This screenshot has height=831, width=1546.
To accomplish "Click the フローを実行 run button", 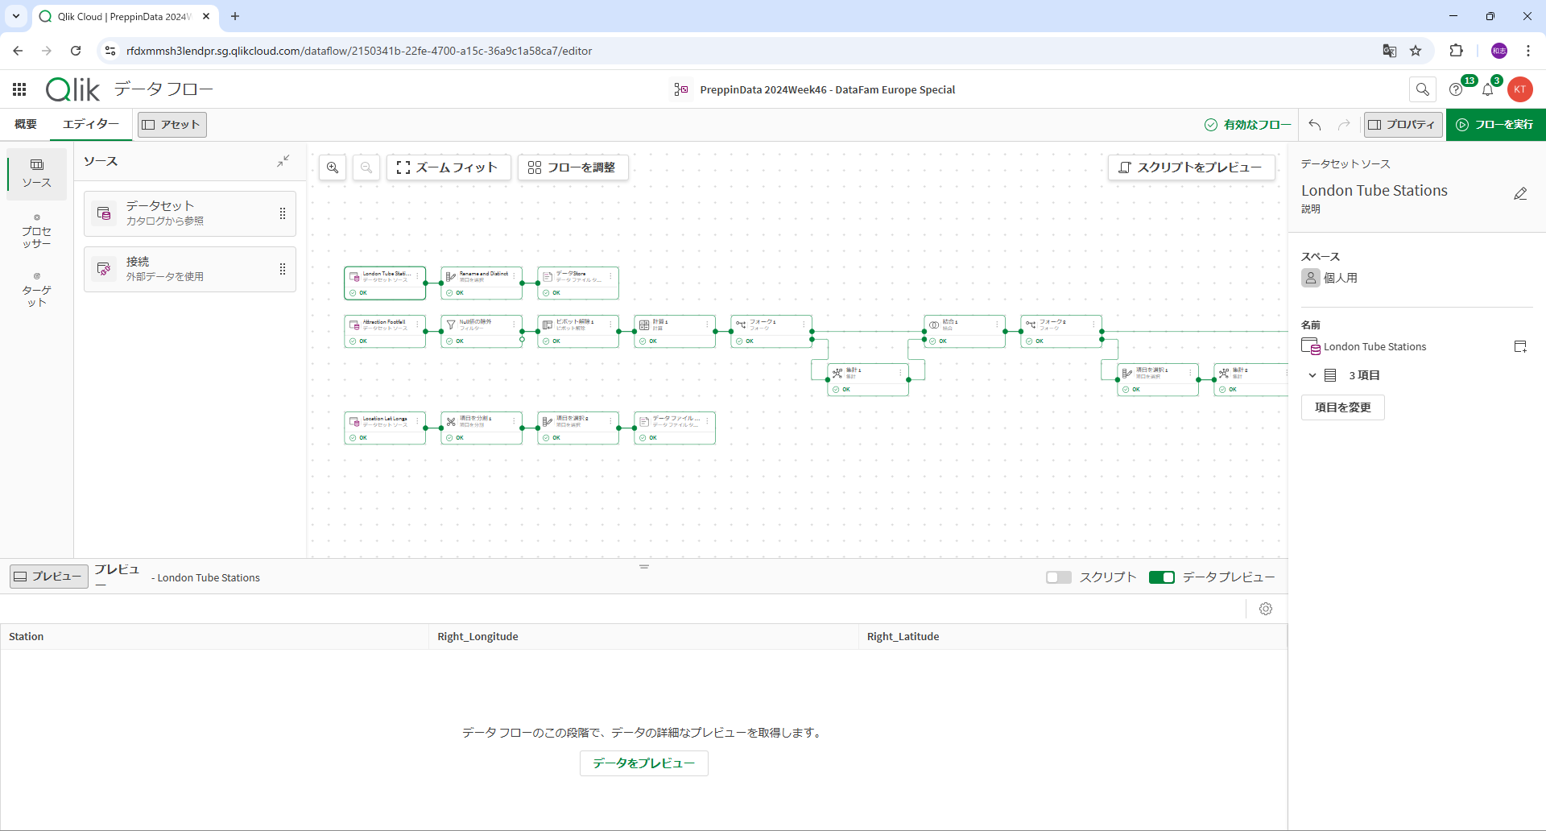I will 1496,125.
